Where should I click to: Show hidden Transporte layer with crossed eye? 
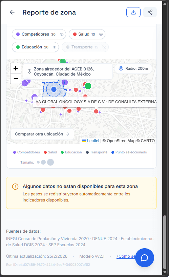[104, 47]
